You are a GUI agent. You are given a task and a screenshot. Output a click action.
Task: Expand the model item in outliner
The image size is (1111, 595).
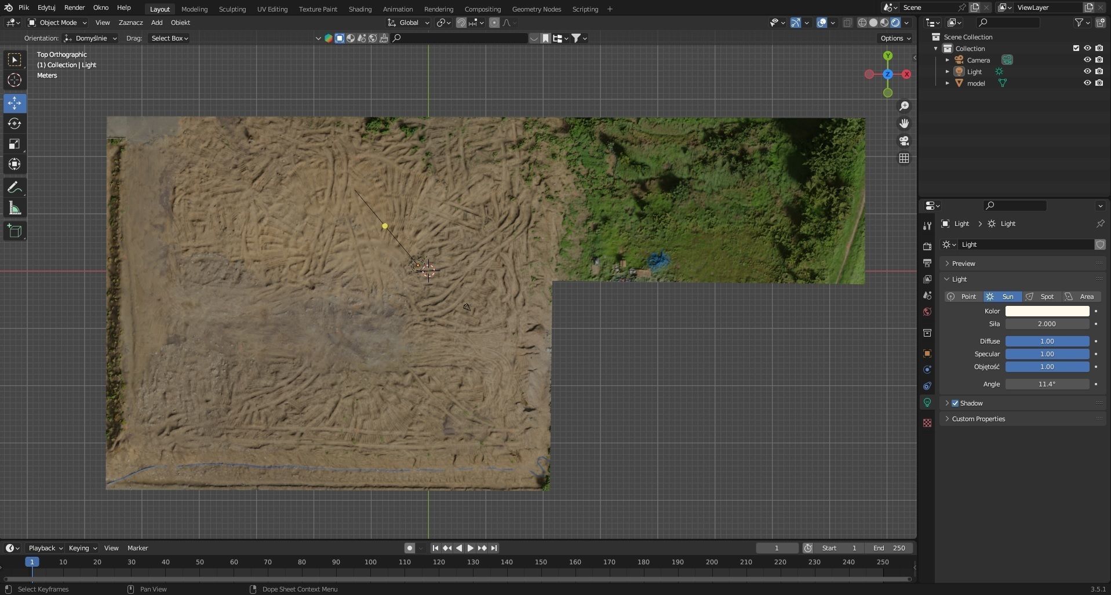(x=948, y=83)
